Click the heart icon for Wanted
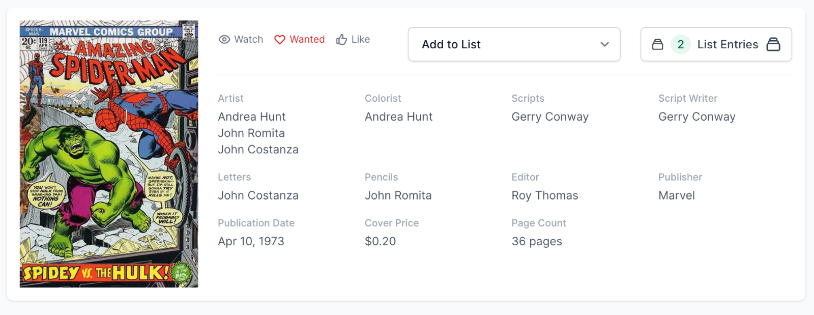 pos(280,40)
